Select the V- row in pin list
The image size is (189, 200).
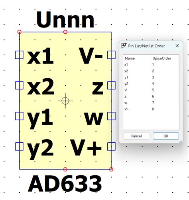point(151,90)
